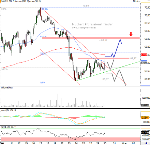
Task: Click the macd(12, 26, 9) indicator title
Action: pyautogui.click(x=8, y=110)
